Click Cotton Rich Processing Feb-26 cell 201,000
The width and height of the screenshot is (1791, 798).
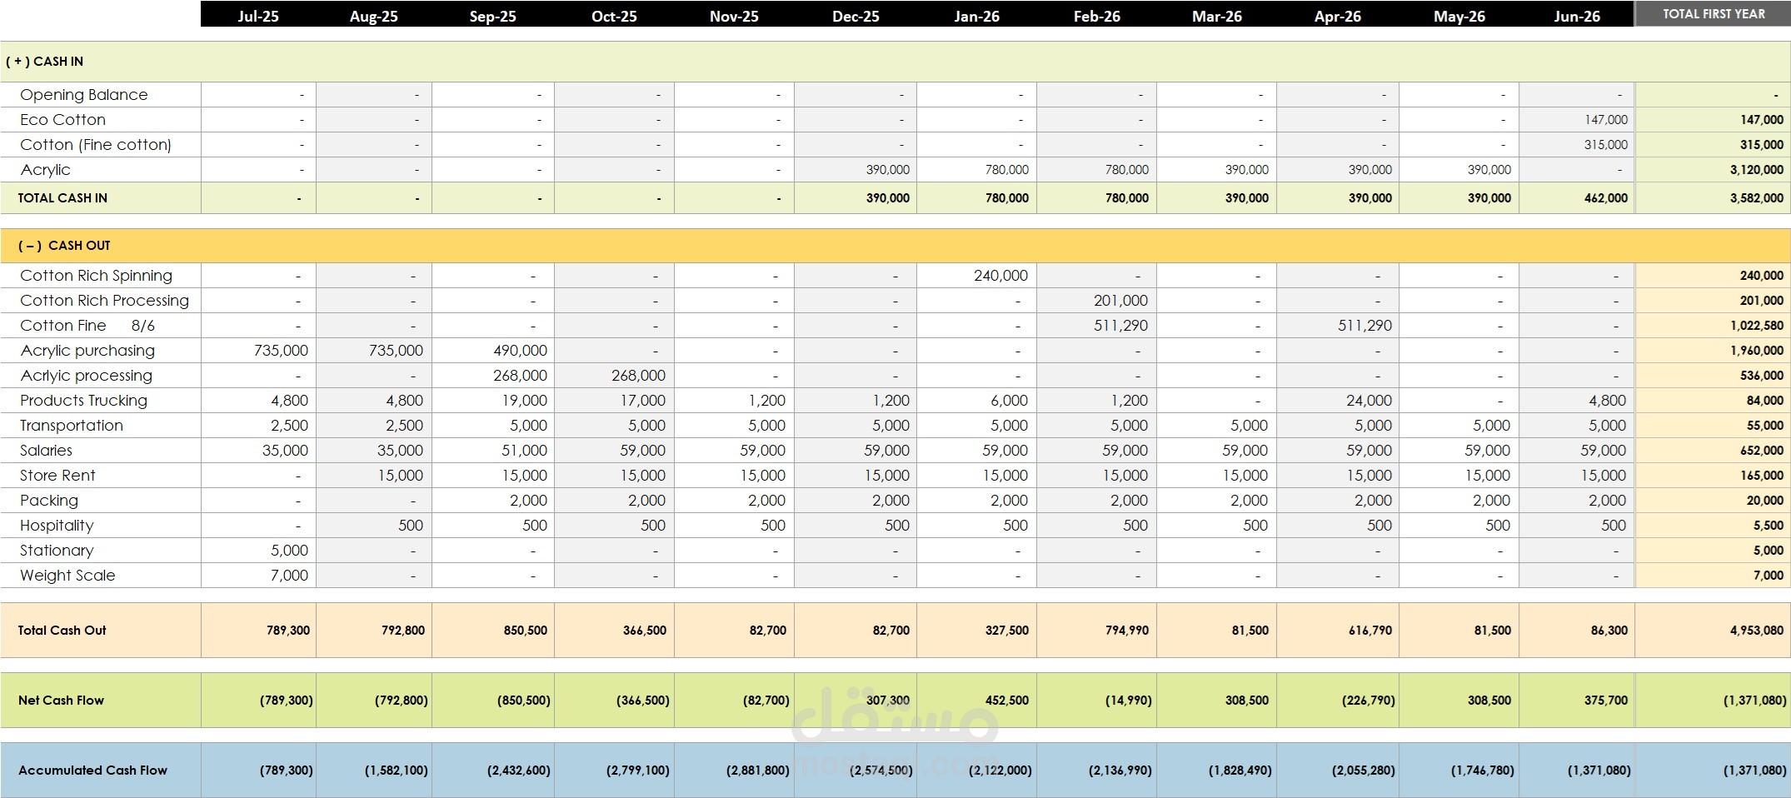(x=1120, y=301)
